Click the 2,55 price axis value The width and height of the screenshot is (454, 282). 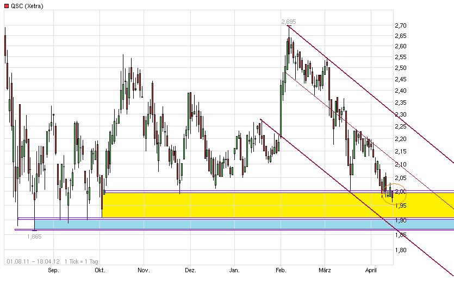coord(401,57)
